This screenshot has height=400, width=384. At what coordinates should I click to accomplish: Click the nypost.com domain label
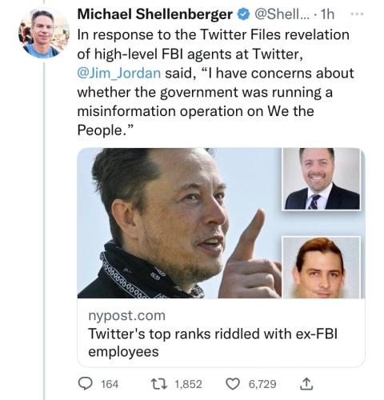pyautogui.click(x=127, y=315)
